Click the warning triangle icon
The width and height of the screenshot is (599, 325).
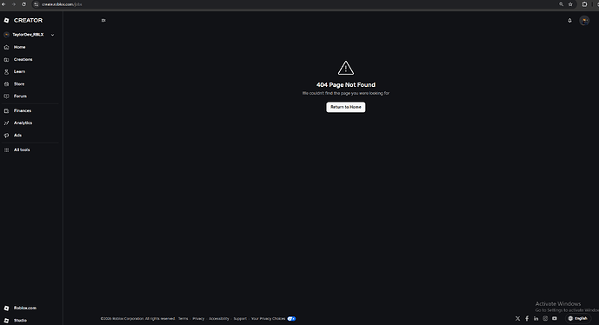(346, 68)
